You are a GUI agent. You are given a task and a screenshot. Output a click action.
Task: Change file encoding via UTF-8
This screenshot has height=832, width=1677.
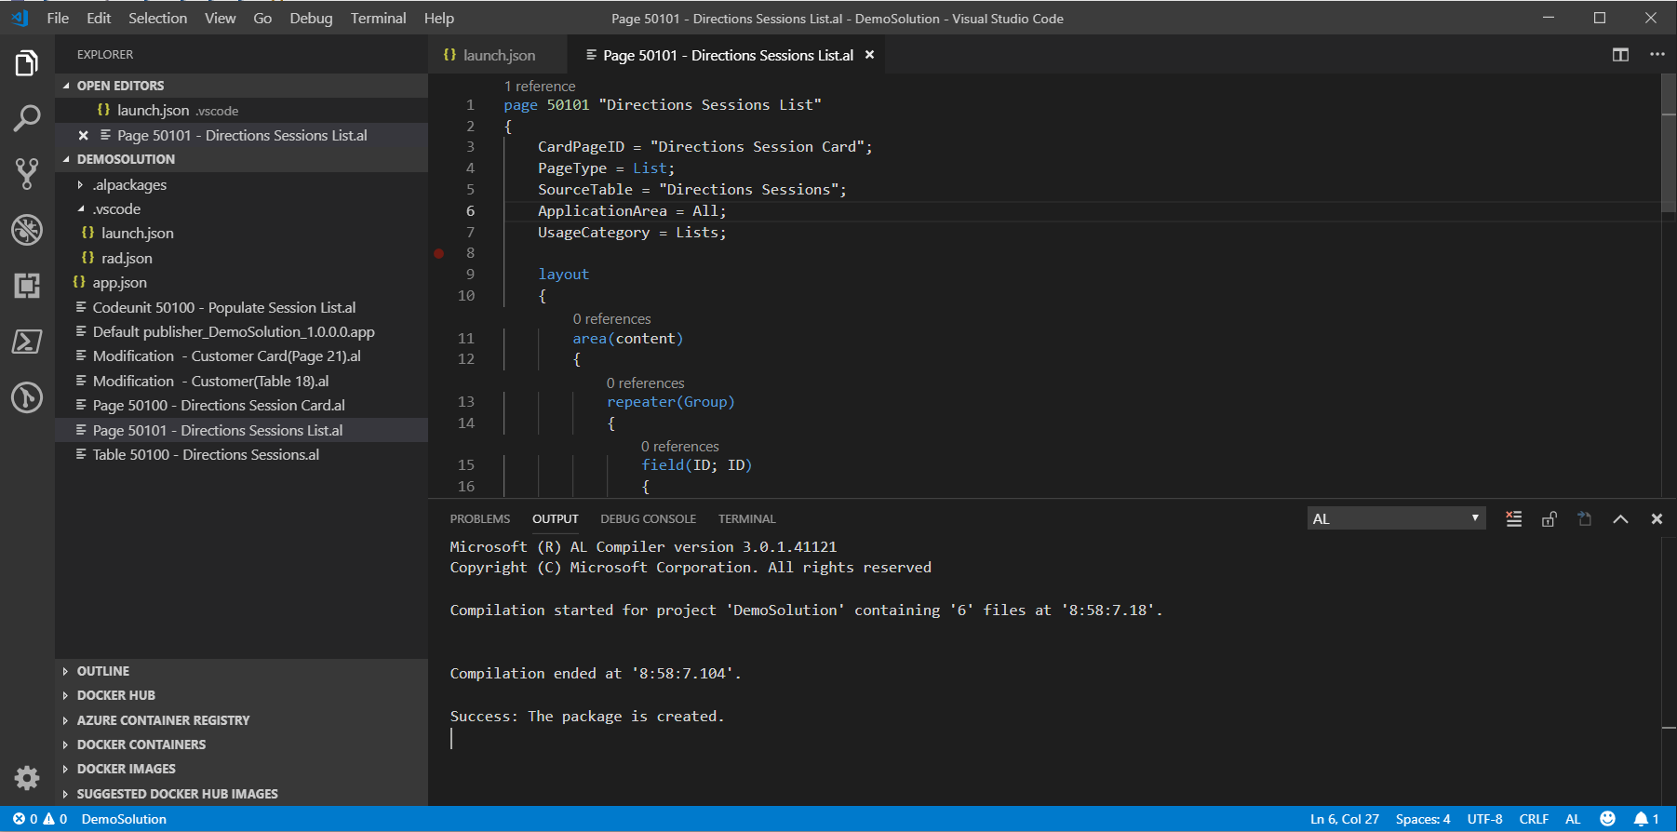1484,819
